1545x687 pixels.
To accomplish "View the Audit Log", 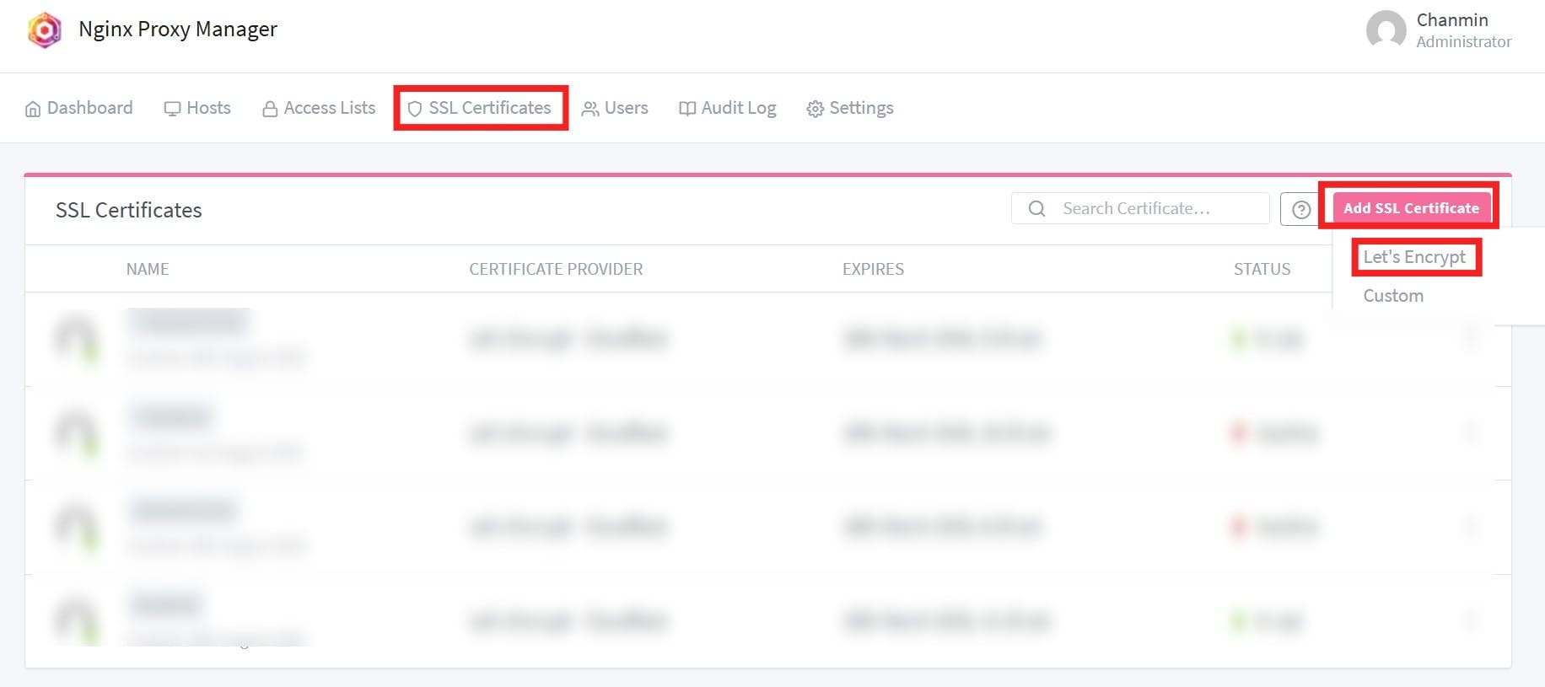I will [x=727, y=108].
